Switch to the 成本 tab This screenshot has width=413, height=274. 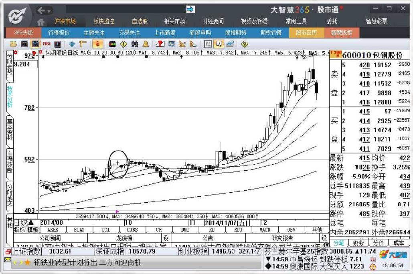(x=399, y=243)
